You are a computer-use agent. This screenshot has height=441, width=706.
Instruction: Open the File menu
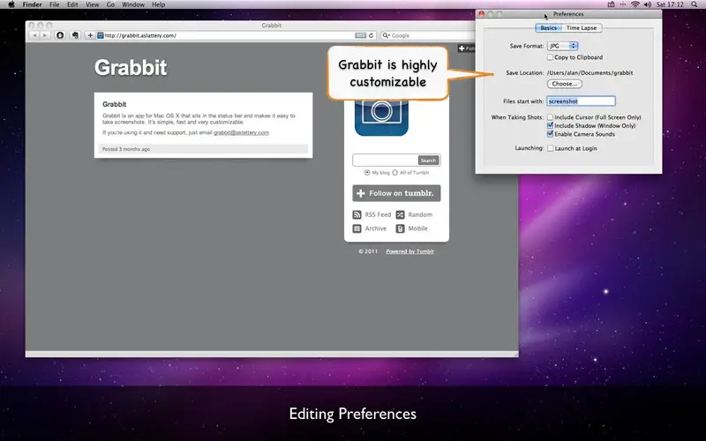click(55, 4)
